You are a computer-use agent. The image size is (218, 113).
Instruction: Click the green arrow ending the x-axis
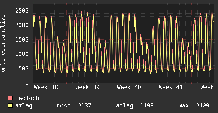(215, 83)
